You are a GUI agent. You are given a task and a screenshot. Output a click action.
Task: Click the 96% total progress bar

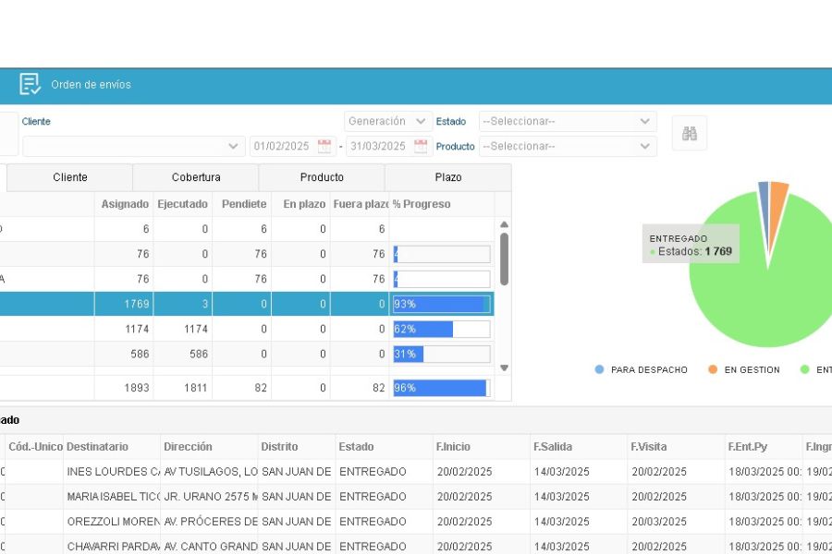(442, 388)
